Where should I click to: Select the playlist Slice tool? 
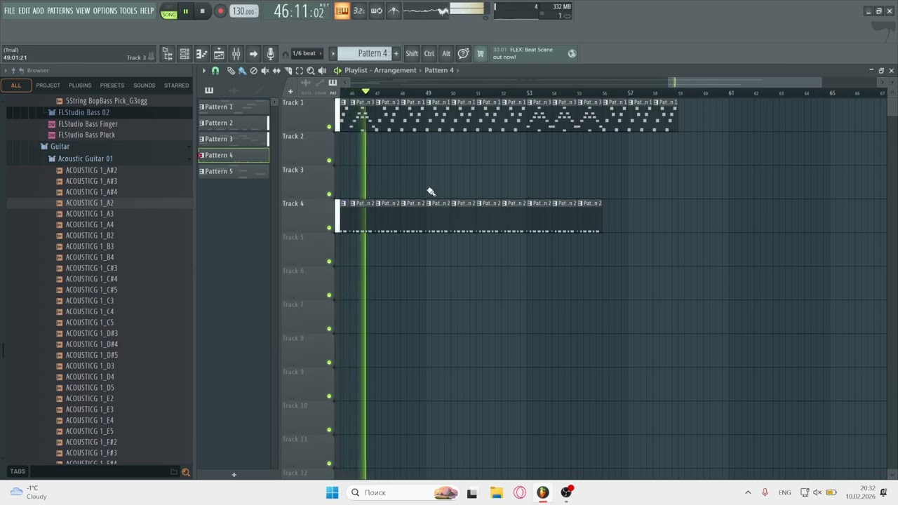288,71
